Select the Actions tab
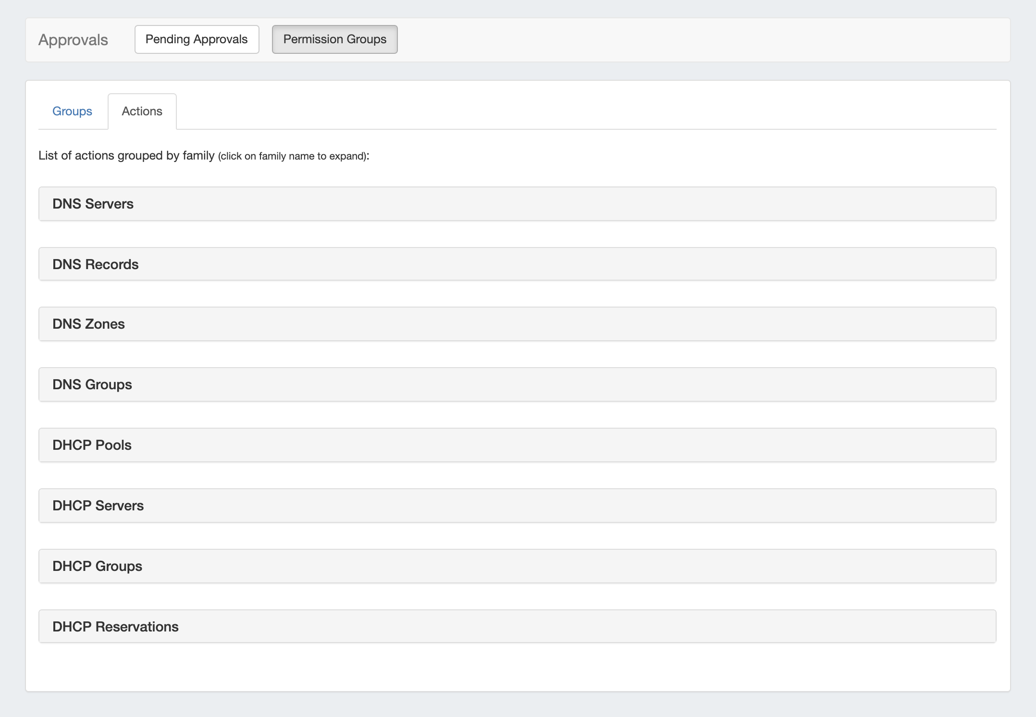 click(x=142, y=111)
